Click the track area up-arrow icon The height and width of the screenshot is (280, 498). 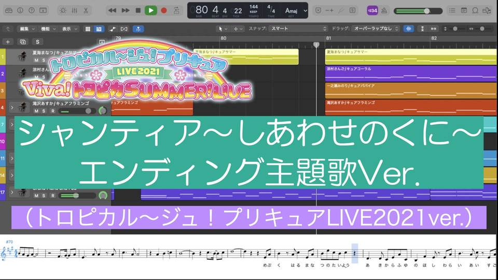[x=8, y=29]
